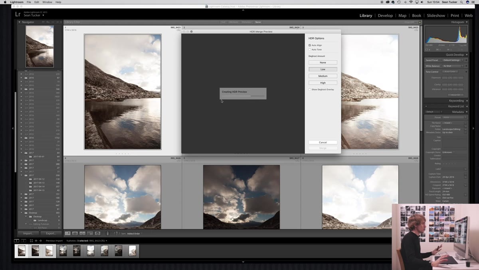The width and height of the screenshot is (479, 270).
Task: Switch to Print module
Action: coord(455,16)
